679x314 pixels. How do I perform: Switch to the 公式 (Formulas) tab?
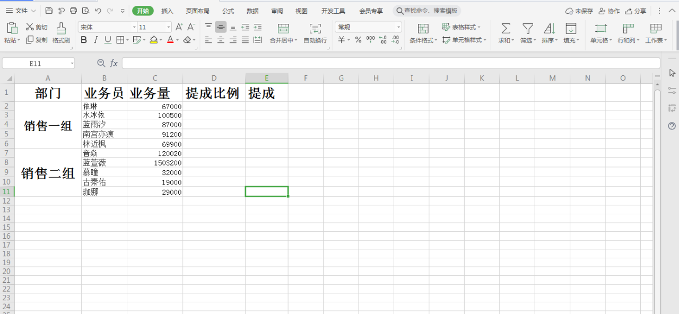(228, 11)
